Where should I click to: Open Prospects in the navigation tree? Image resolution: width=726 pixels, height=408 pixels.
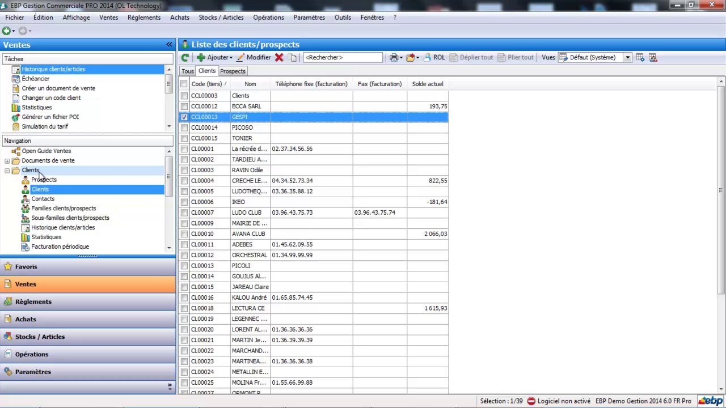[x=44, y=180]
